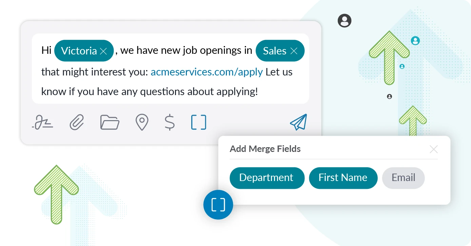Viewport: 471px width, 246px height.
Task: Insert a location with the pin icon
Action: click(x=142, y=122)
